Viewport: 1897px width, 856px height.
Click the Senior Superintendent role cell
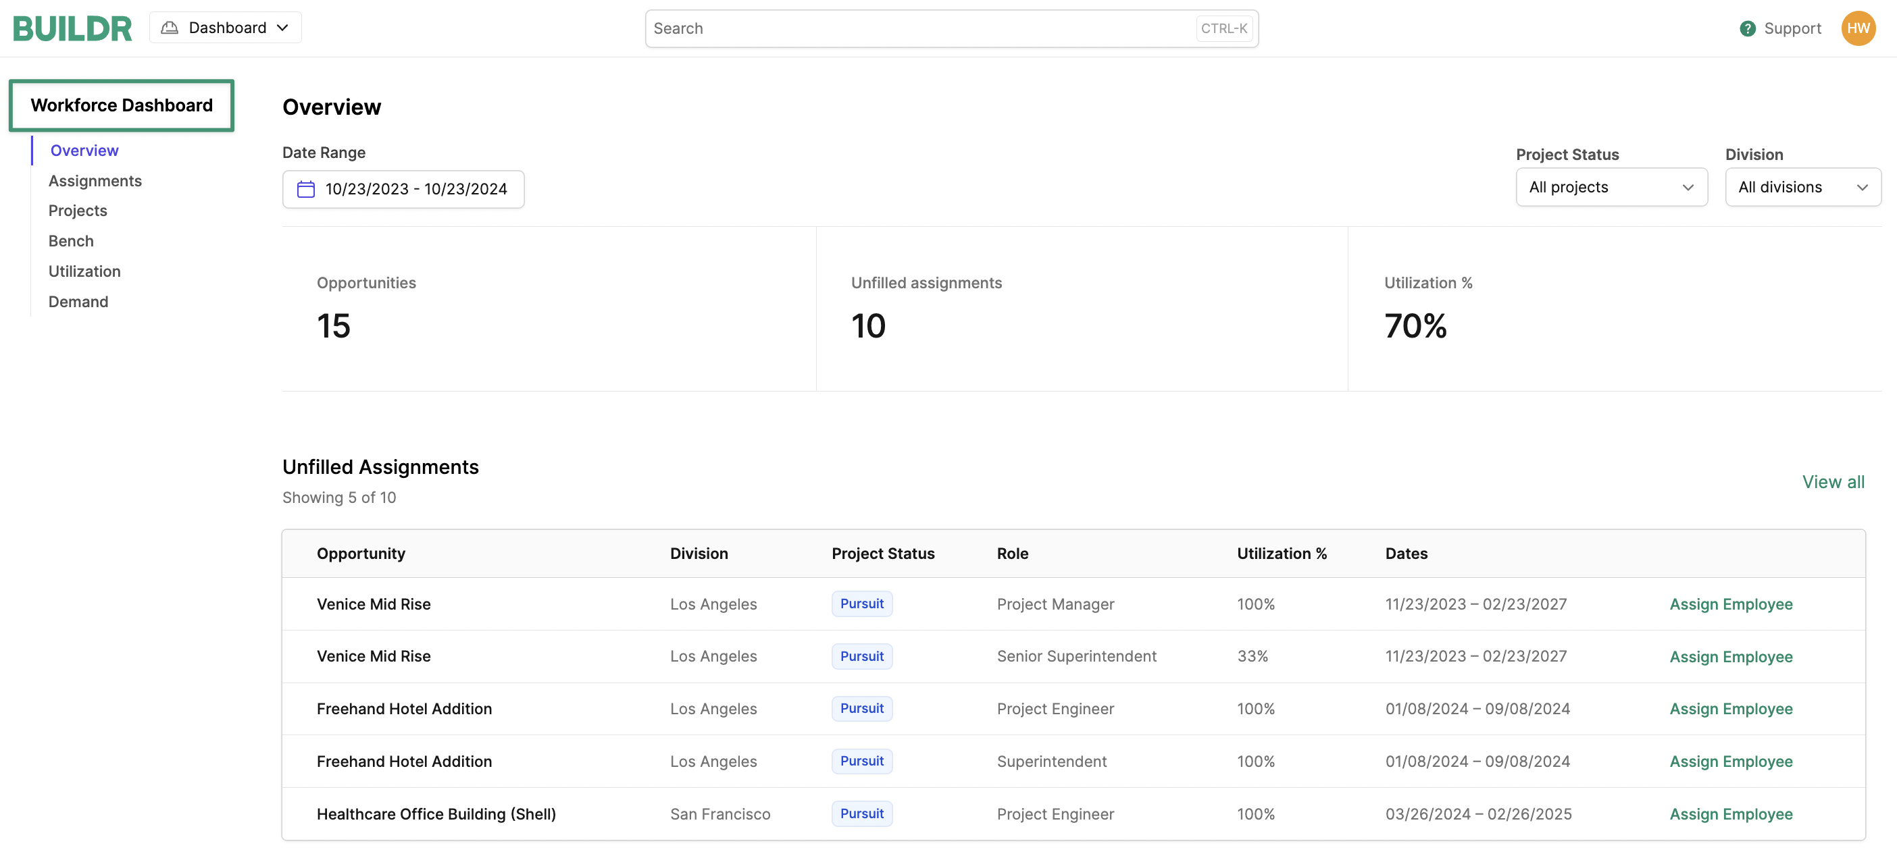coord(1076,656)
